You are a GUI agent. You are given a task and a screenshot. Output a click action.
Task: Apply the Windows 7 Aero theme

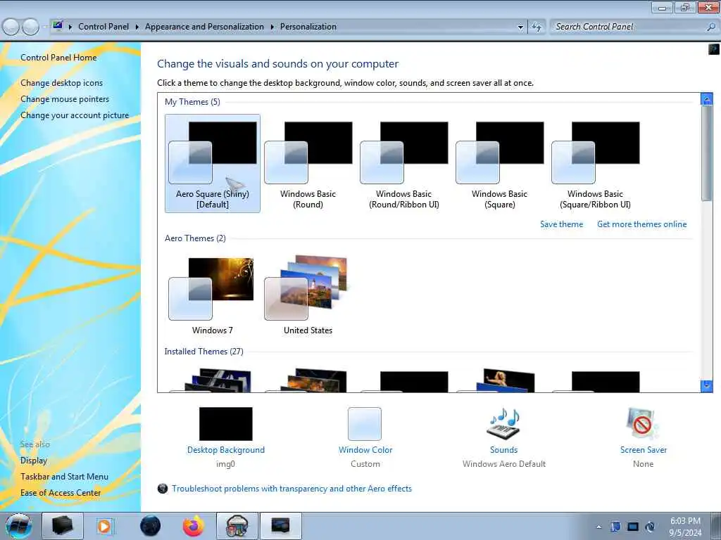[x=213, y=295]
